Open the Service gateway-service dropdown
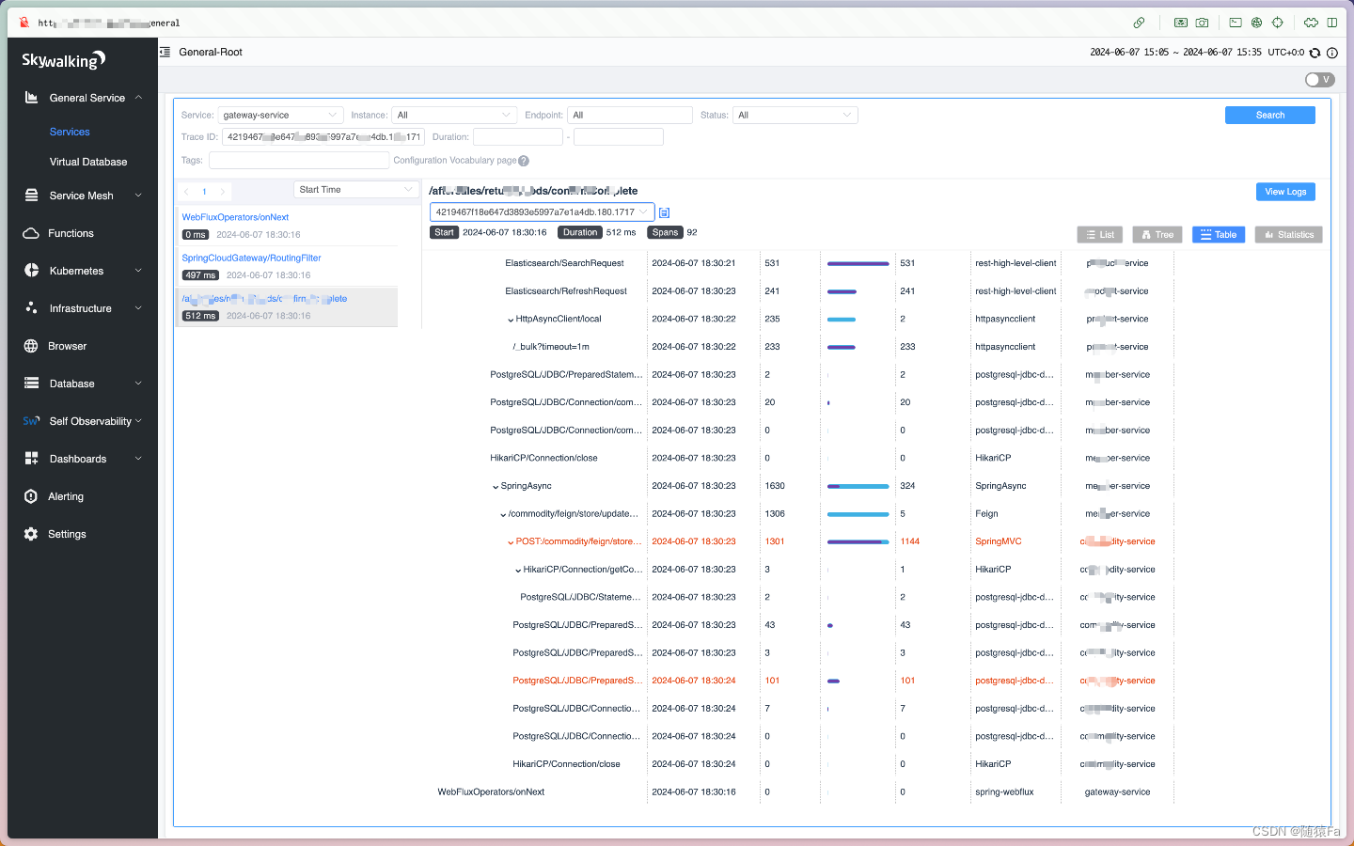 (280, 115)
